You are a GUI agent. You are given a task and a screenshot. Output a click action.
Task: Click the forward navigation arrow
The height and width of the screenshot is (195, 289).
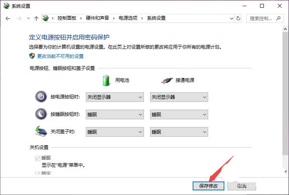click(19, 19)
